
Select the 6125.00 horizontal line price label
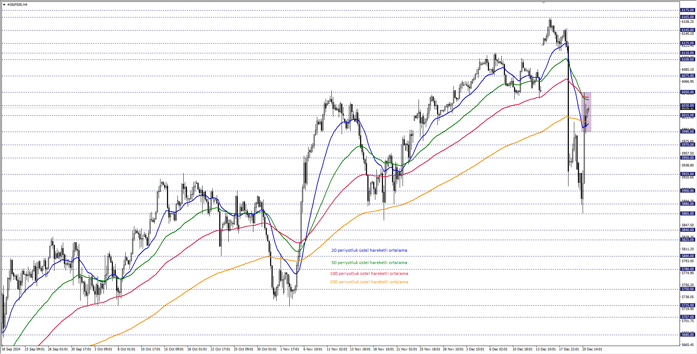688,43
